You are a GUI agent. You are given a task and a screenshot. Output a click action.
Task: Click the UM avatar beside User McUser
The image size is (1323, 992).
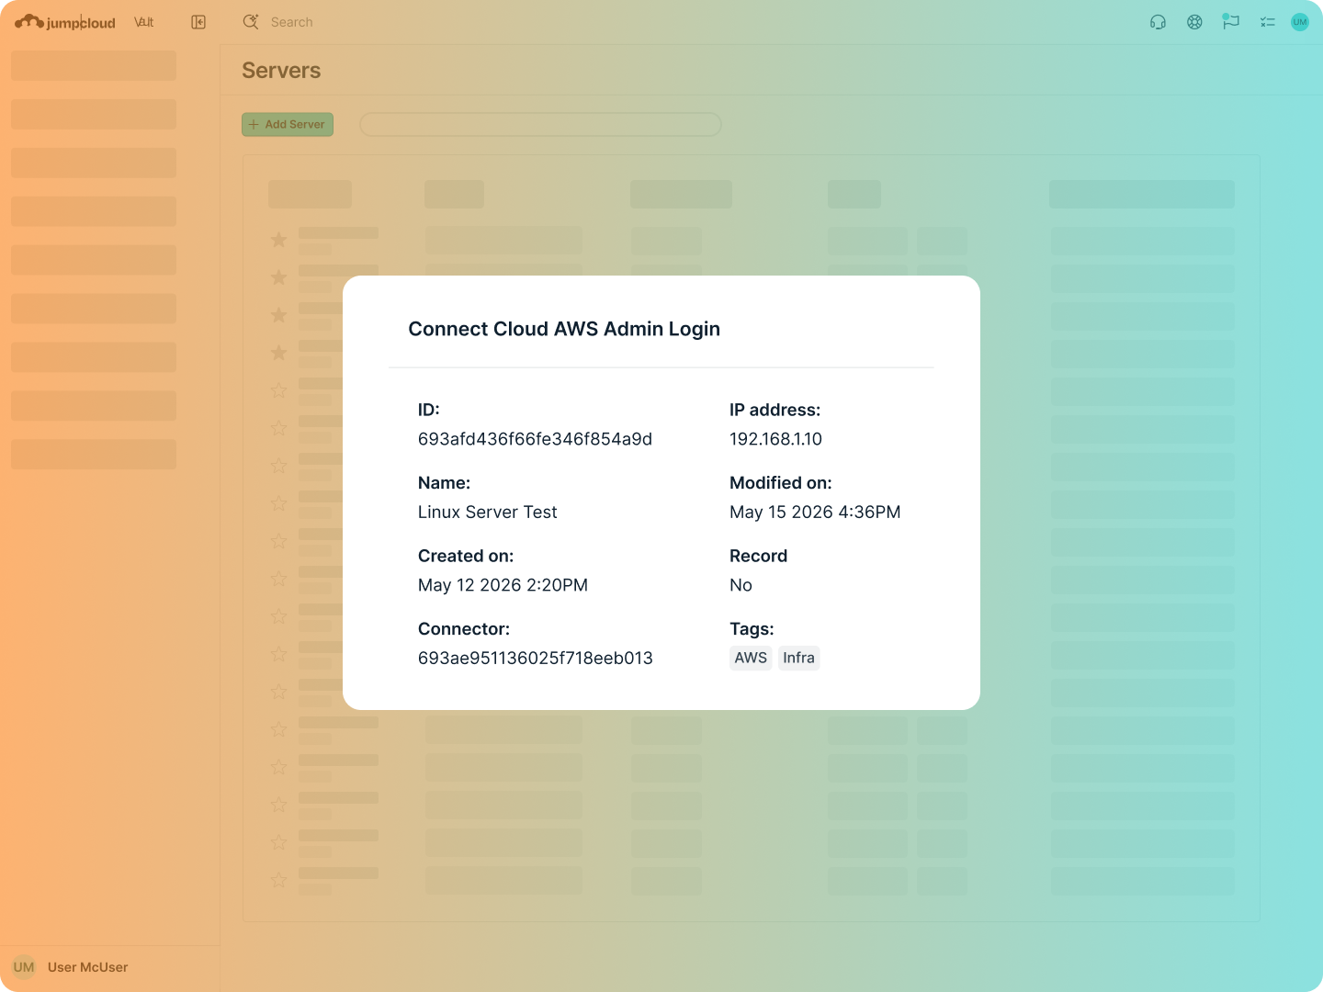pos(24,967)
